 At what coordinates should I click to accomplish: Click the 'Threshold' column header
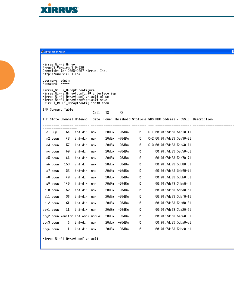[122, 119]
